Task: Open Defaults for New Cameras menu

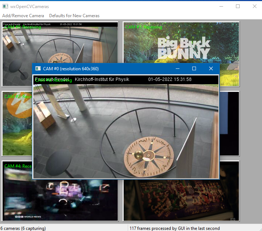Action: [x=74, y=16]
